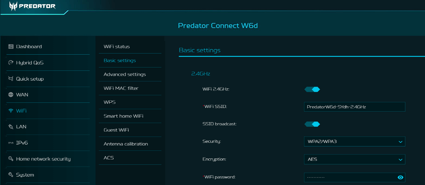Open the IPv6 section in sidebar
This screenshot has width=425, height=185.
pyautogui.click(x=22, y=143)
